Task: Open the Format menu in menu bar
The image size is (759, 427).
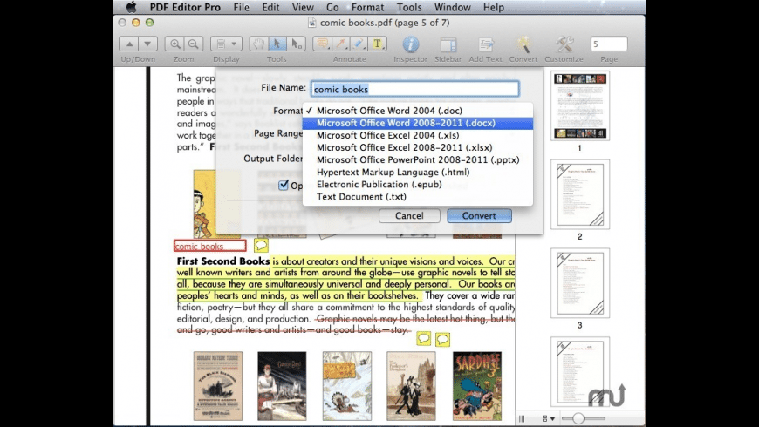Action: point(367,7)
